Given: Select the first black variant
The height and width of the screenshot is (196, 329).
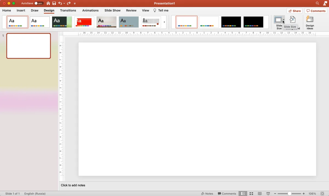Looking at the screenshot, I should click(x=231, y=22).
